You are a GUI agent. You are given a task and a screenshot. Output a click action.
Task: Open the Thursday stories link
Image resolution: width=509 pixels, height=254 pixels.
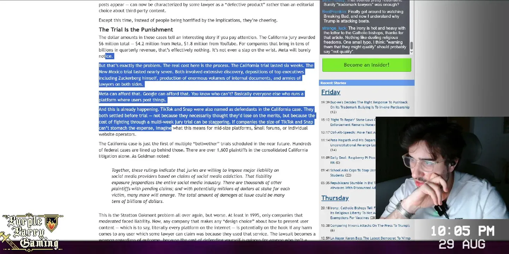tap(335, 198)
